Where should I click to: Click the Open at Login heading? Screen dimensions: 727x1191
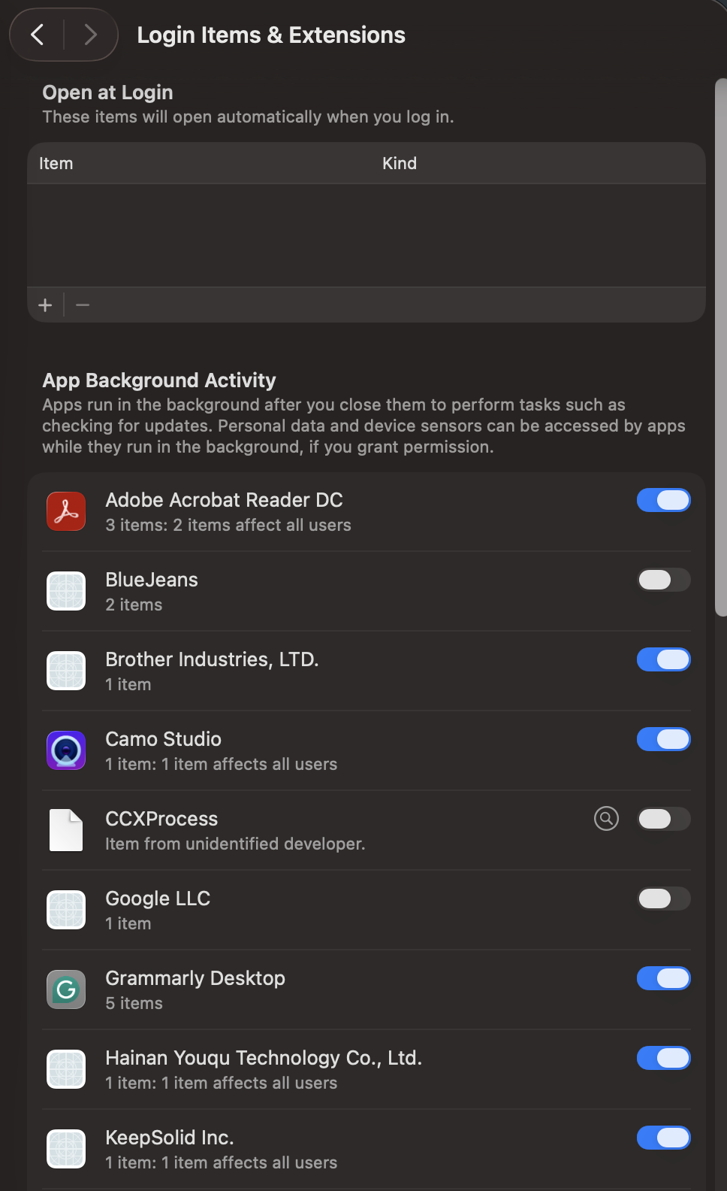pyautogui.click(x=107, y=92)
